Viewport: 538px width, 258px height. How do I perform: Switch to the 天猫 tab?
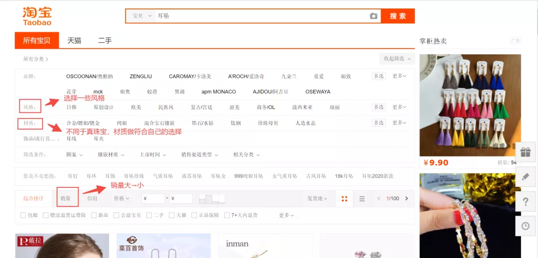(x=74, y=40)
